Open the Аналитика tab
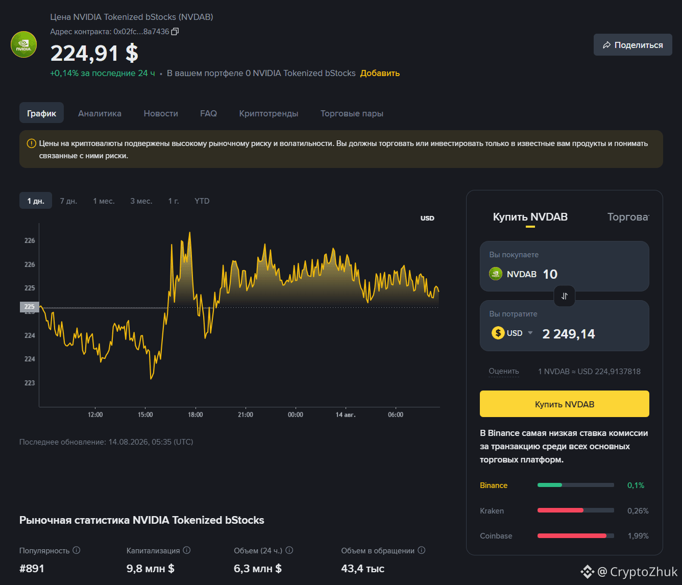This screenshot has width=682, height=585. [100, 113]
